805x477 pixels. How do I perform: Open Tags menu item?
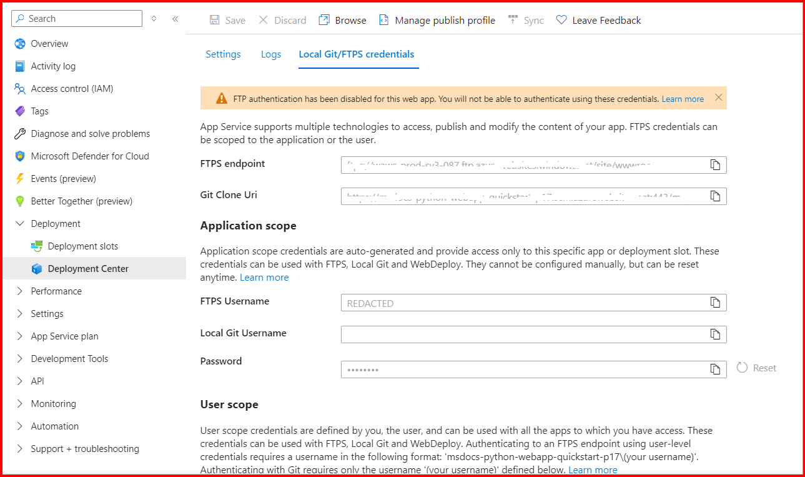pyautogui.click(x=94, y=111)
